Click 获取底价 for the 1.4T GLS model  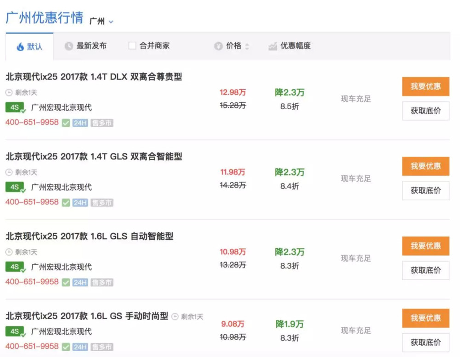pyautogui.click(x=425, y=190)
